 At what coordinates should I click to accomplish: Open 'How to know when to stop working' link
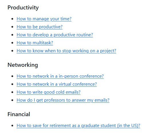(66, 51)
